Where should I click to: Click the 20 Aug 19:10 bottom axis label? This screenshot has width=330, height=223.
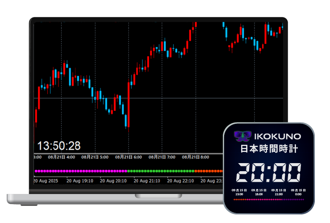pos(80,181)
